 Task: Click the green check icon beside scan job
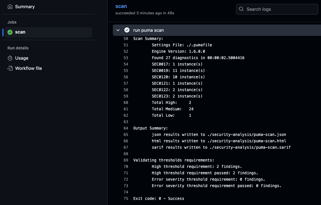pos(10,32)
